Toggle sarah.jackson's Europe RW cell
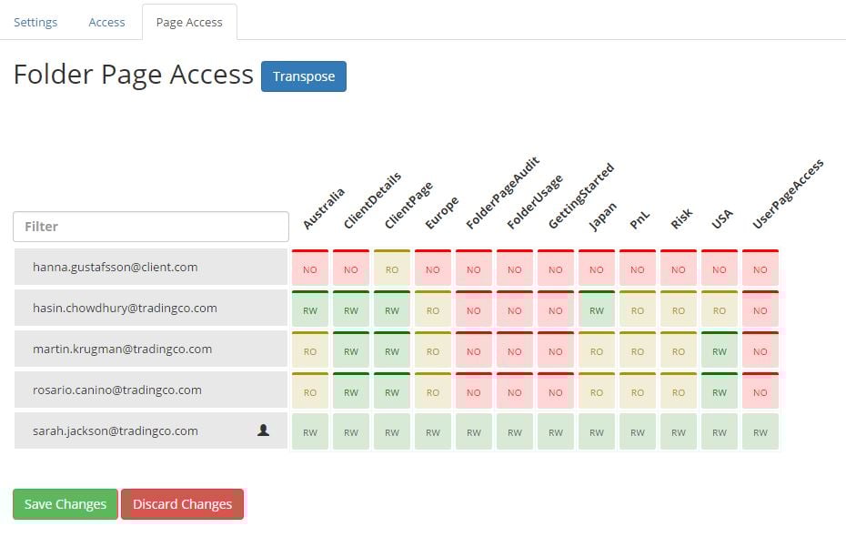The image size is (846, 537). pyautogui.click(x=433, y=431)
